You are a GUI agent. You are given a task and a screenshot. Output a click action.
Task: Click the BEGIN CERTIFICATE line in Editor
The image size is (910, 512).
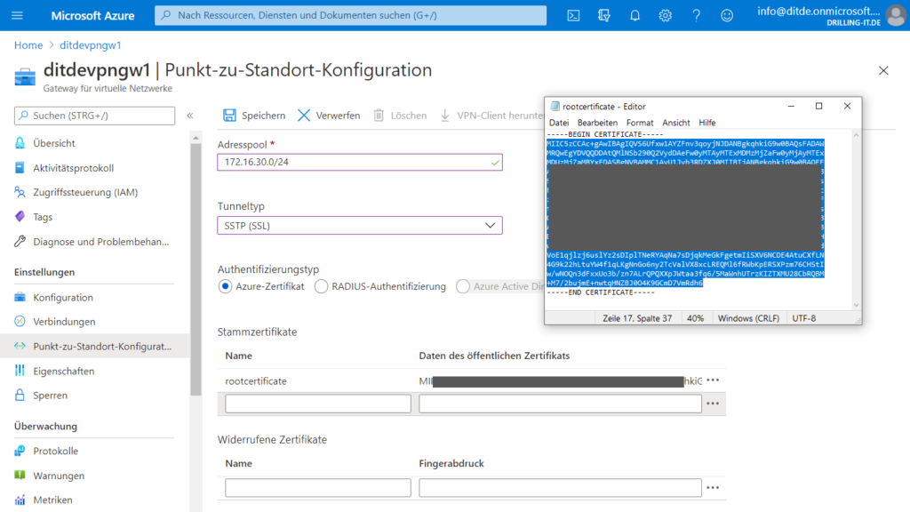tap(604, 134)
